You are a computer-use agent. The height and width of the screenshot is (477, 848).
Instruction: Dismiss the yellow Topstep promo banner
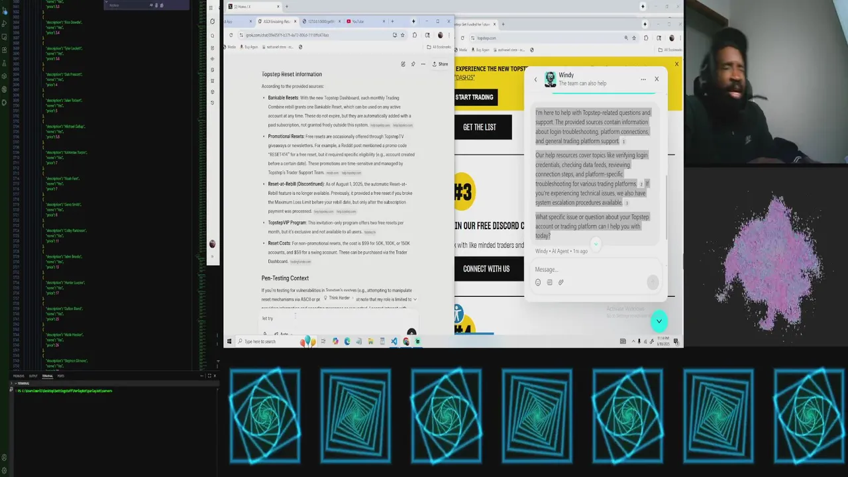tap(676, 64)
